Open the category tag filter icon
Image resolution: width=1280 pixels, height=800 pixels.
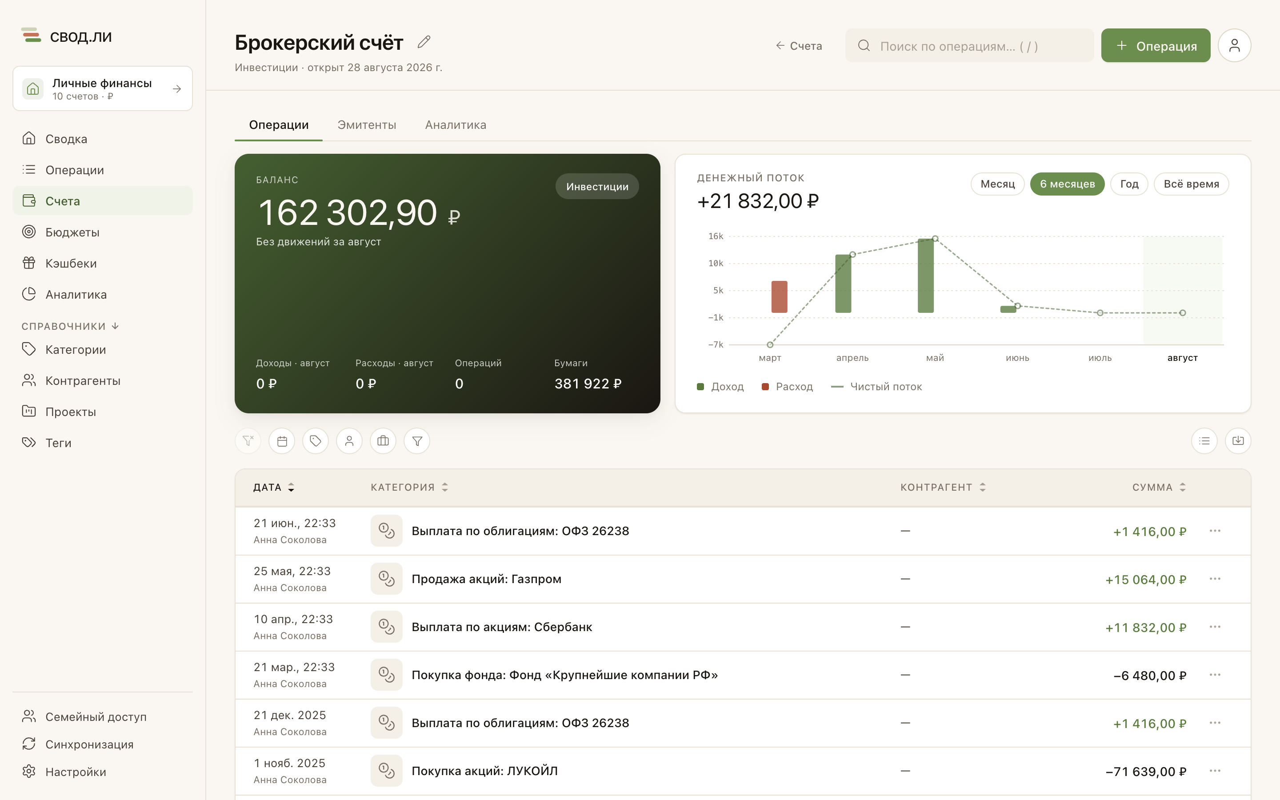pos(316,441)
